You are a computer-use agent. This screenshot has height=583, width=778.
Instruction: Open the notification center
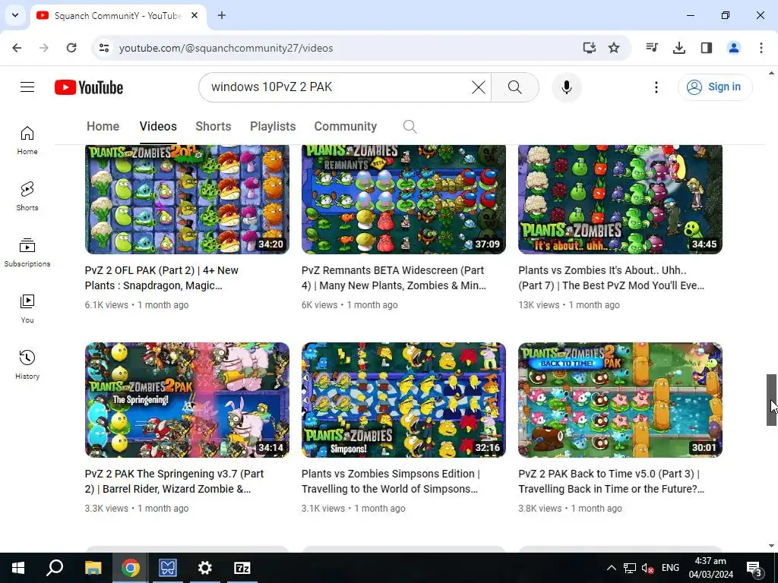tap(754, 568)
